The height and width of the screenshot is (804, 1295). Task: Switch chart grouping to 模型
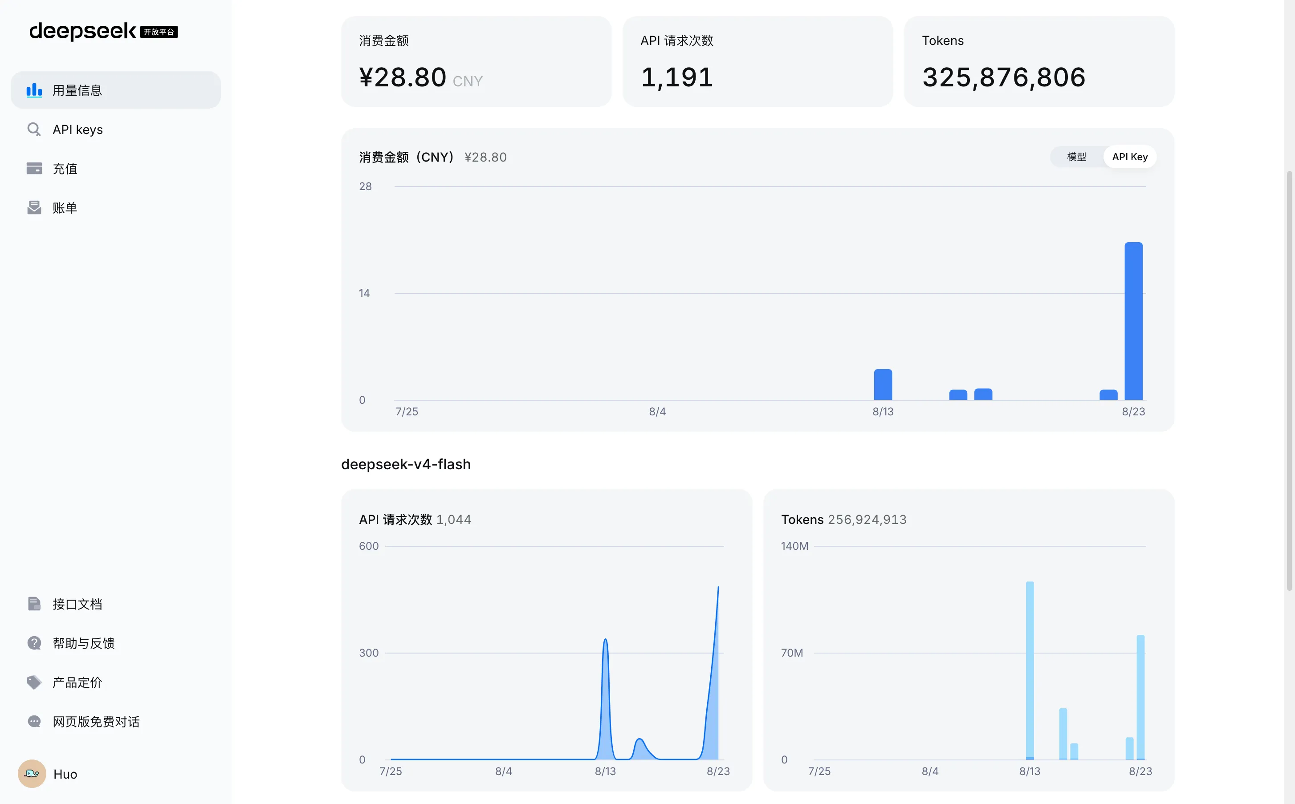click(x=1076, y=157)
